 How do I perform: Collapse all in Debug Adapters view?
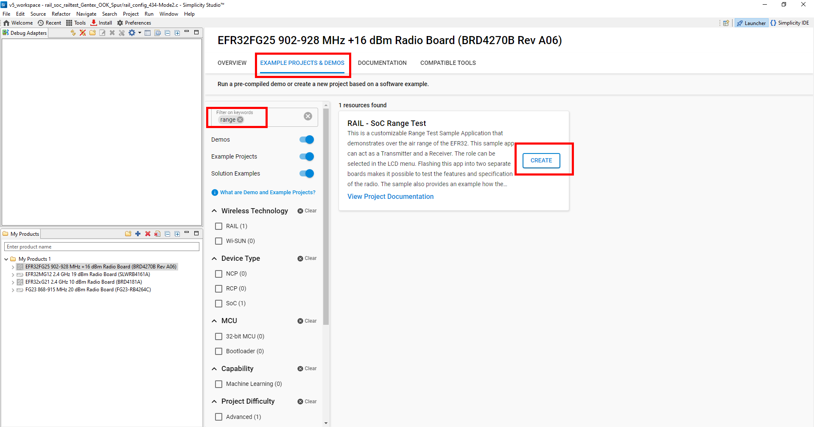(168, 33)
